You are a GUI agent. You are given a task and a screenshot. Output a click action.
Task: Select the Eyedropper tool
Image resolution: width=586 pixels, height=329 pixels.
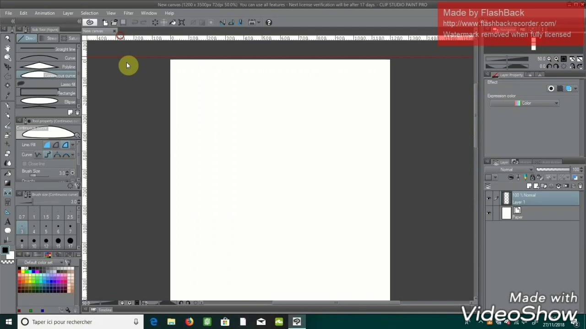pos(8,95)
